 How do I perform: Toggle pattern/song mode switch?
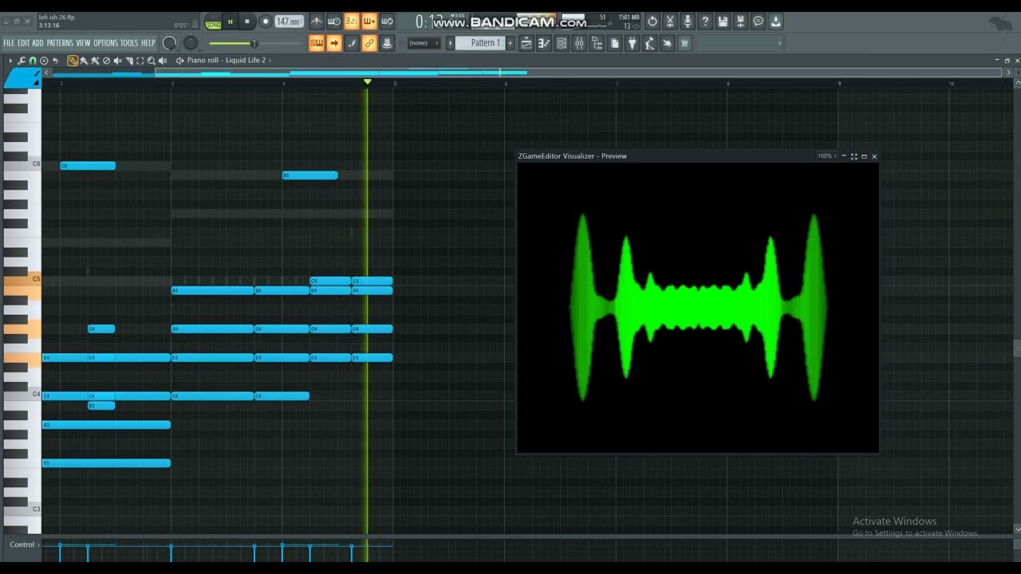tap(213, 22)
